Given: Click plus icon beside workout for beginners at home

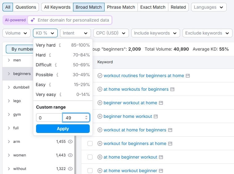Looking at the screenshot, I should (x=100, y=143).
